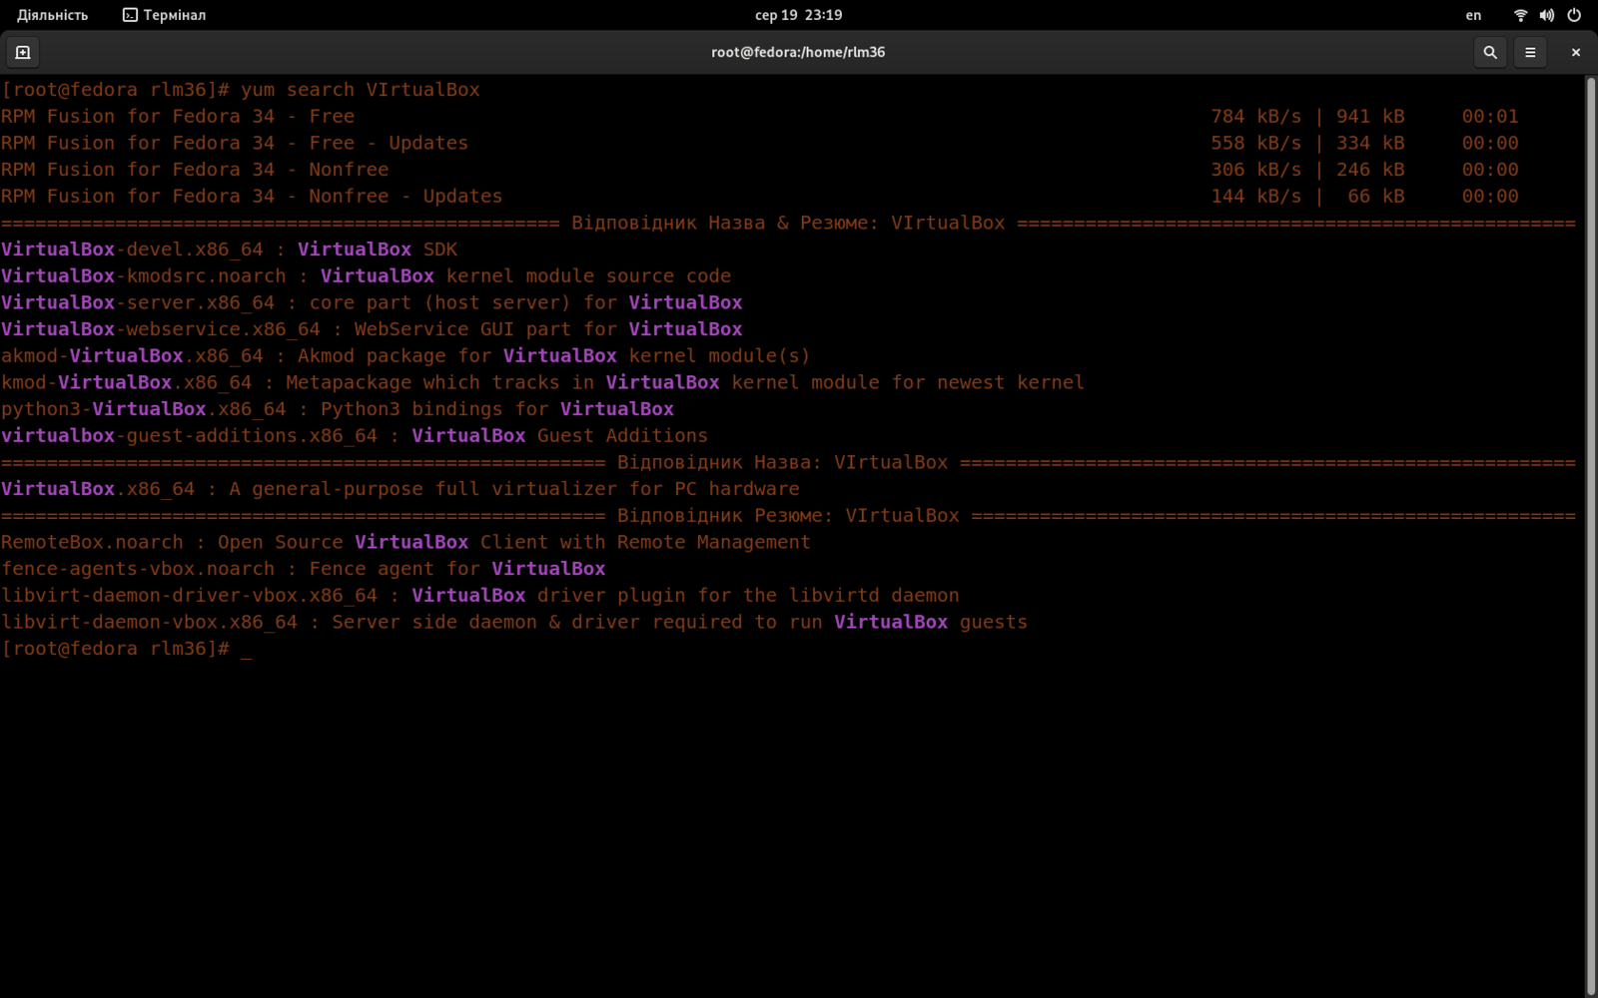This screenshot has width=1598, height=998.
Task: Click the 'Відповідник Назва: VIrtualBox' header
Action: pyautogui.click(x=782, y=462)
